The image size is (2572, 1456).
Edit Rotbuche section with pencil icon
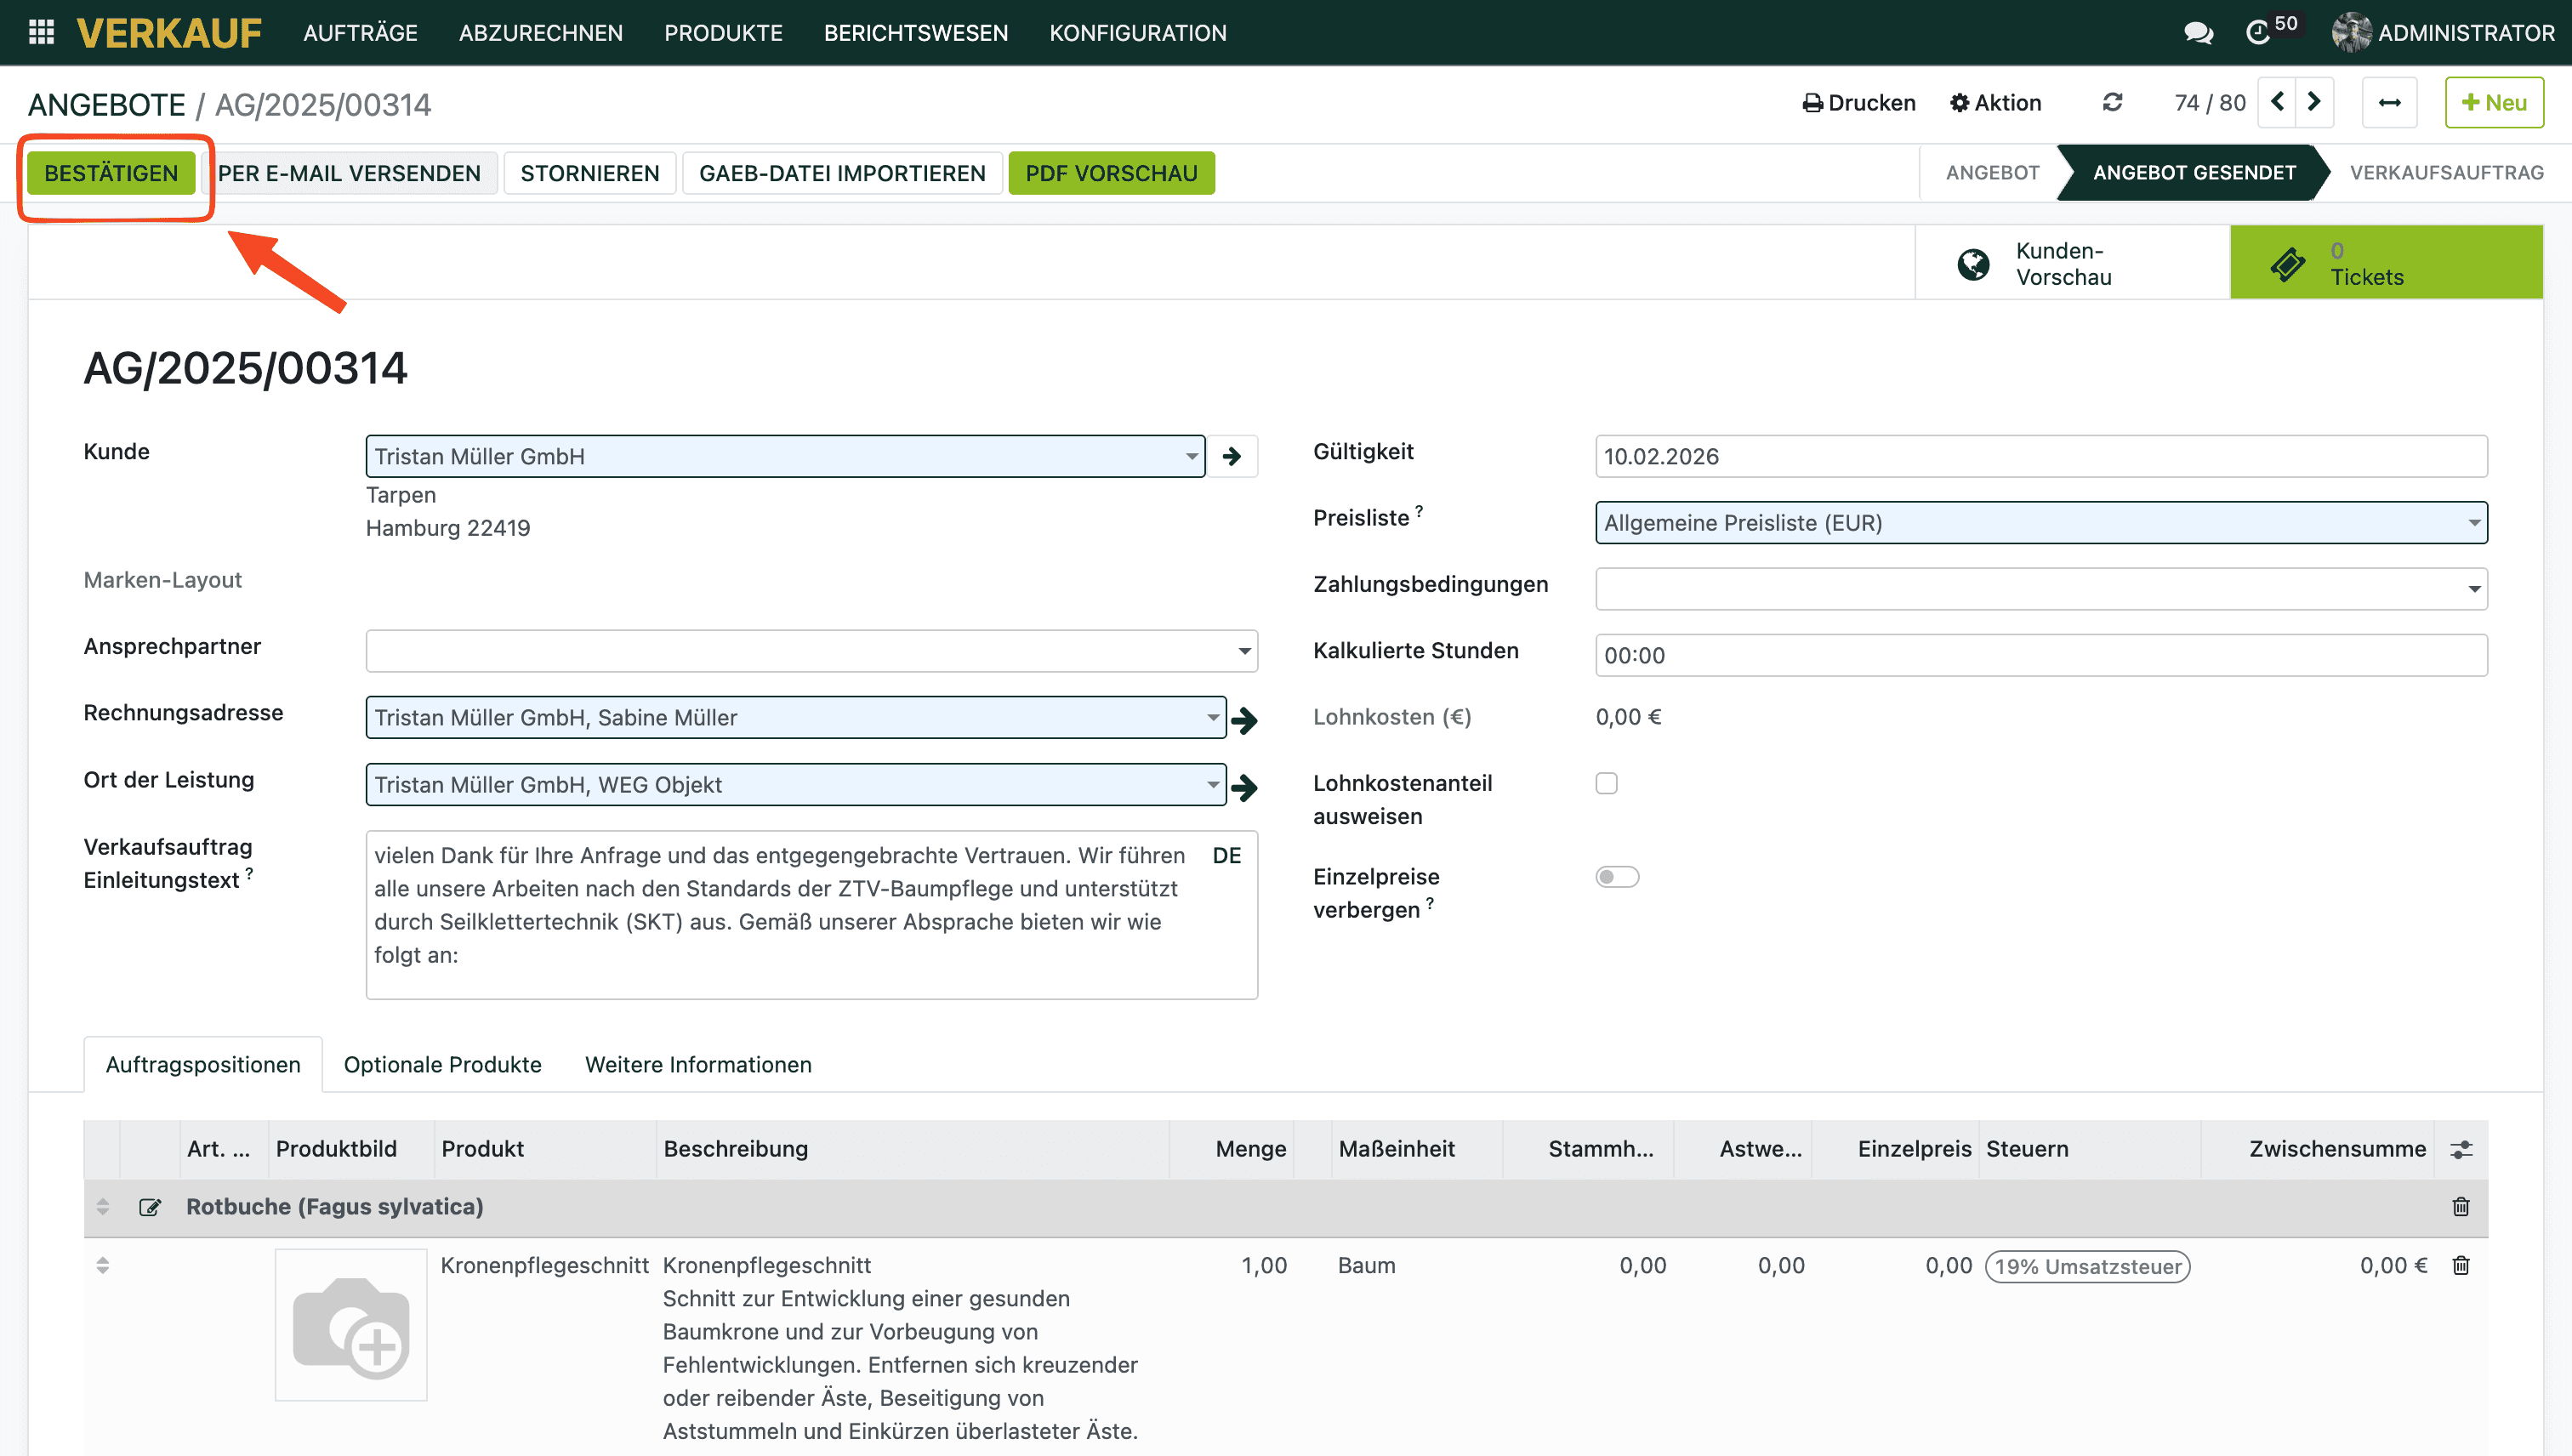tap(150, 1208)
